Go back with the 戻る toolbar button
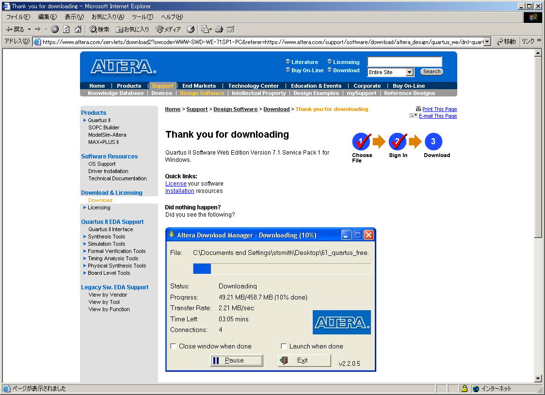This screenshot has height=395, width=545. (x=16, y=29)
